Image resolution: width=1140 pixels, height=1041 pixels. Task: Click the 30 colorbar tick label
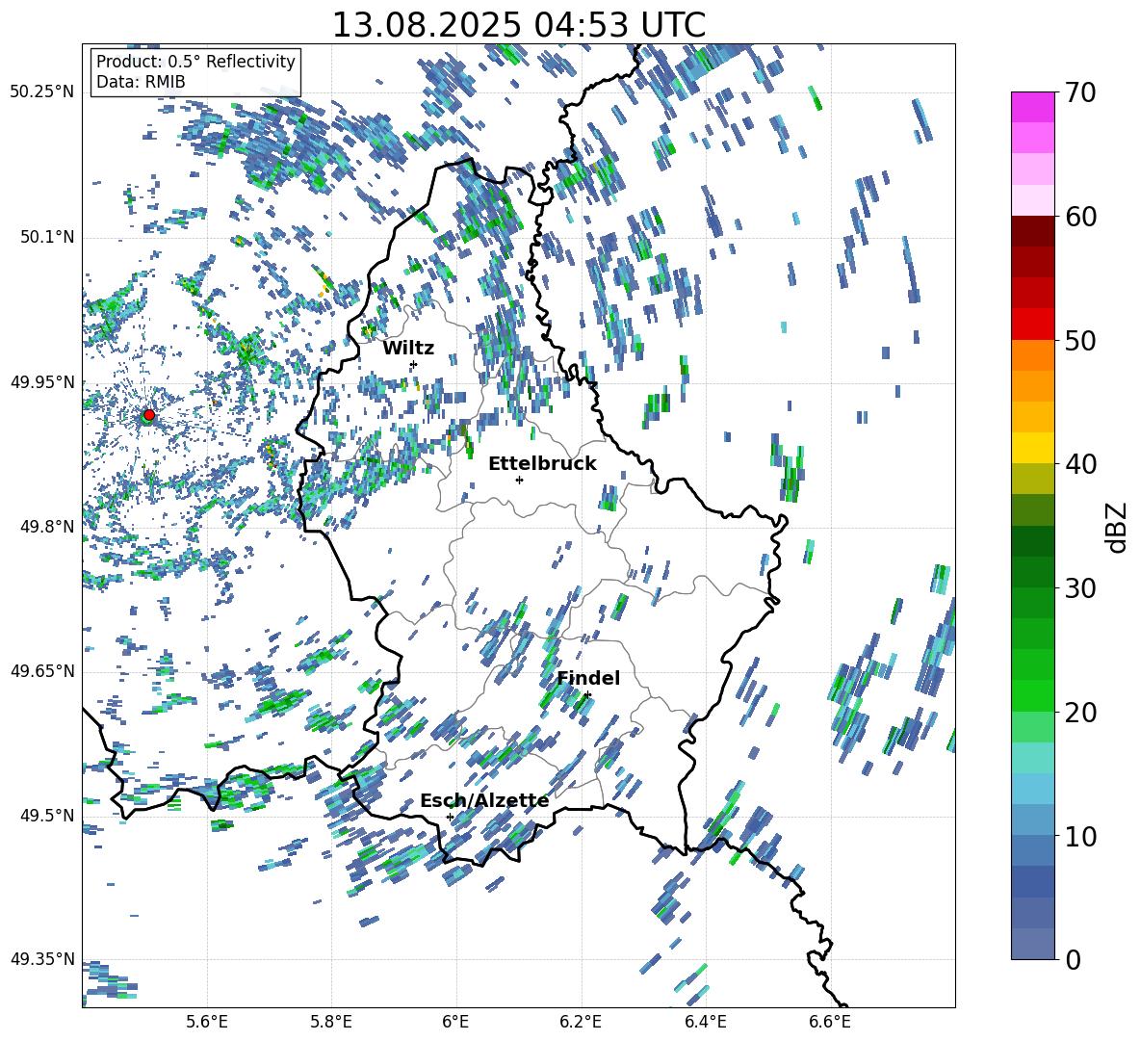coord(1080,587)
